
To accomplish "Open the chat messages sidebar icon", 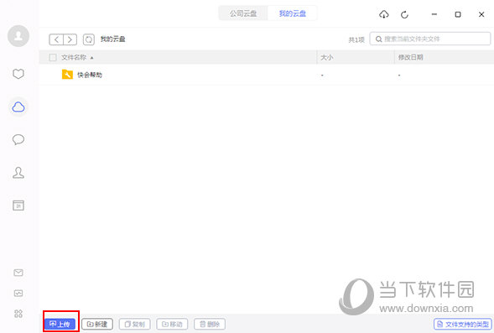I will [18, 139].
